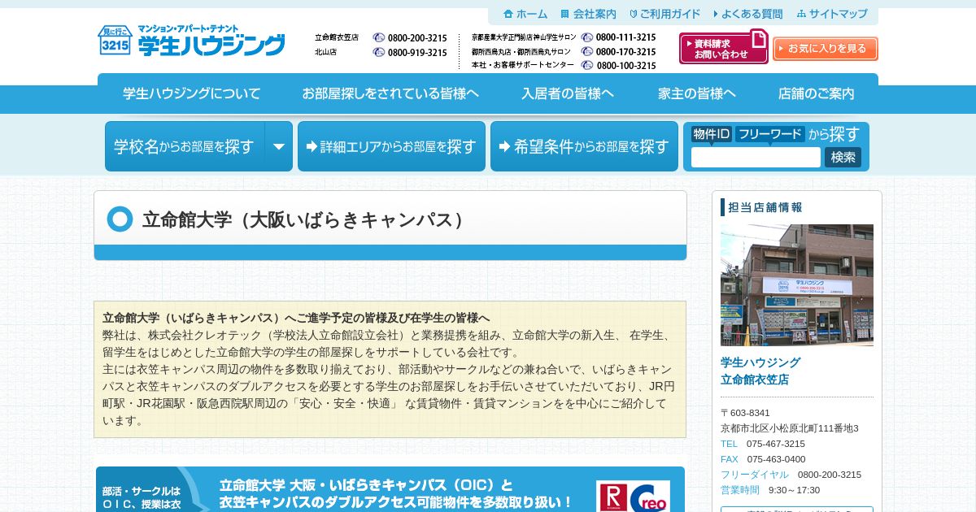The height and width of the screenshot is (512, 976).
Task: Click 営業時間 9:30～17:30 line
Action: [x=770, y=490]
